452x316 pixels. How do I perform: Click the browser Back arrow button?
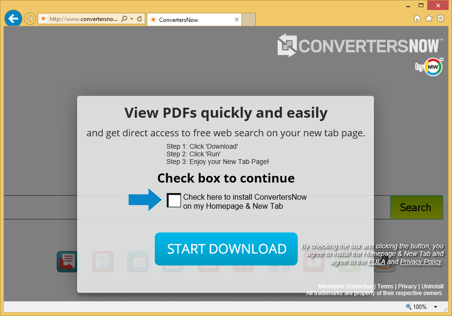(x=13, y=19)
